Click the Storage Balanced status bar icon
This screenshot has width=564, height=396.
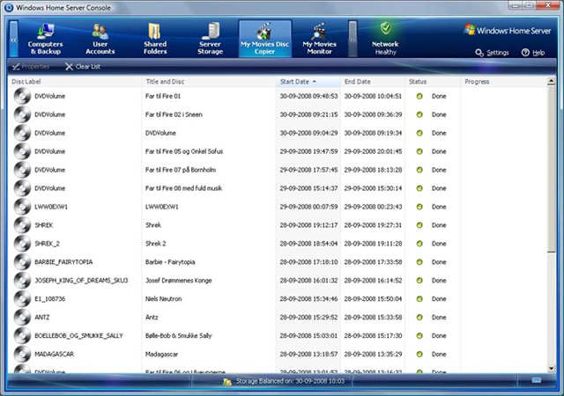(227, 382)
